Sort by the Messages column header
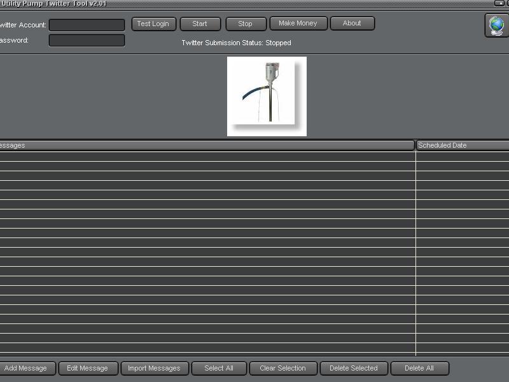 (x=206, y=145)
